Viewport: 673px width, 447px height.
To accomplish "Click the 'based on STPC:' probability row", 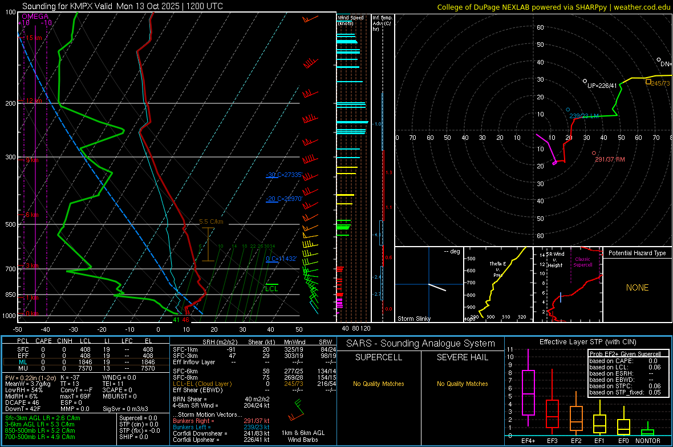I will tap(625, 386).
